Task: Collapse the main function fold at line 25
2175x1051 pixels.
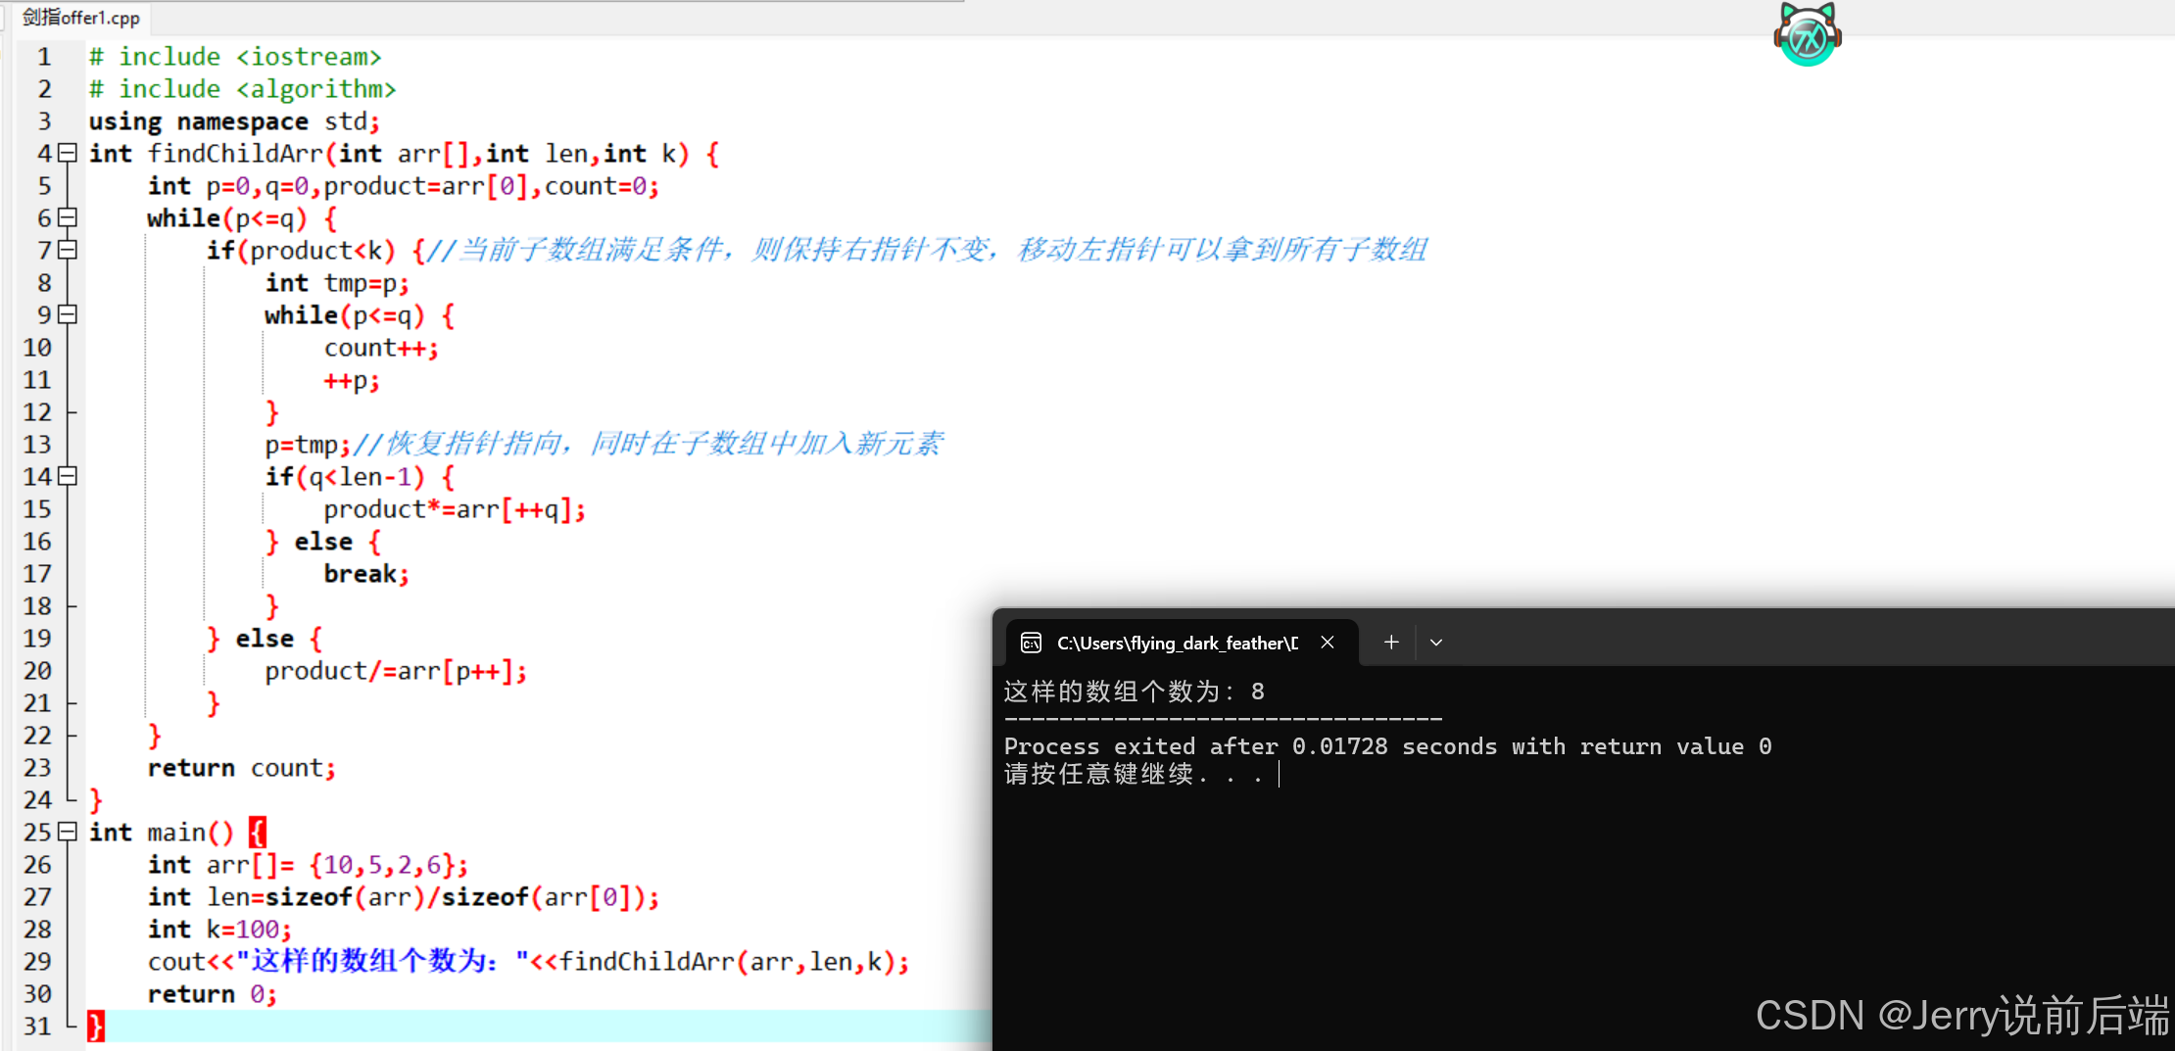Action: coord(68,832)
